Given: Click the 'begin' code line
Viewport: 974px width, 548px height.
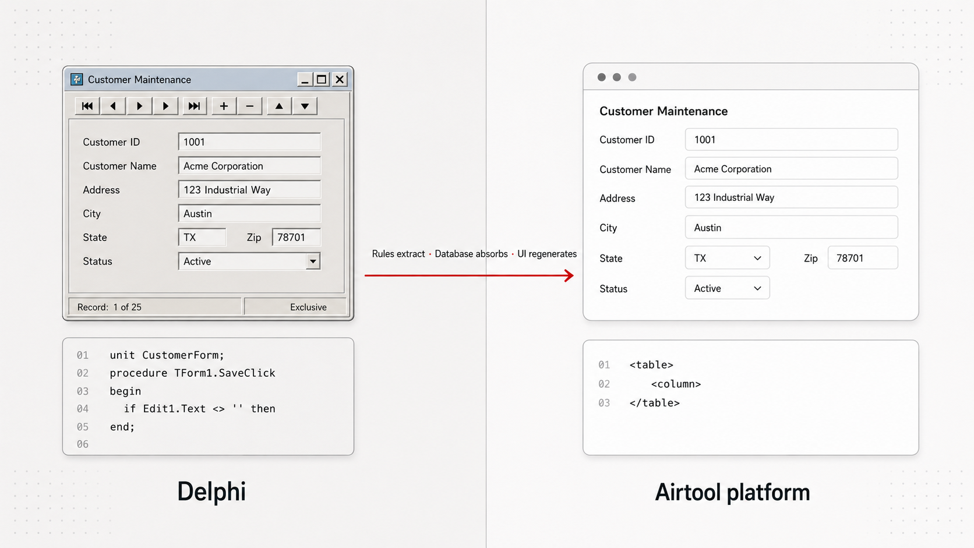Looking at the screenshot, I should coord(125,391).
